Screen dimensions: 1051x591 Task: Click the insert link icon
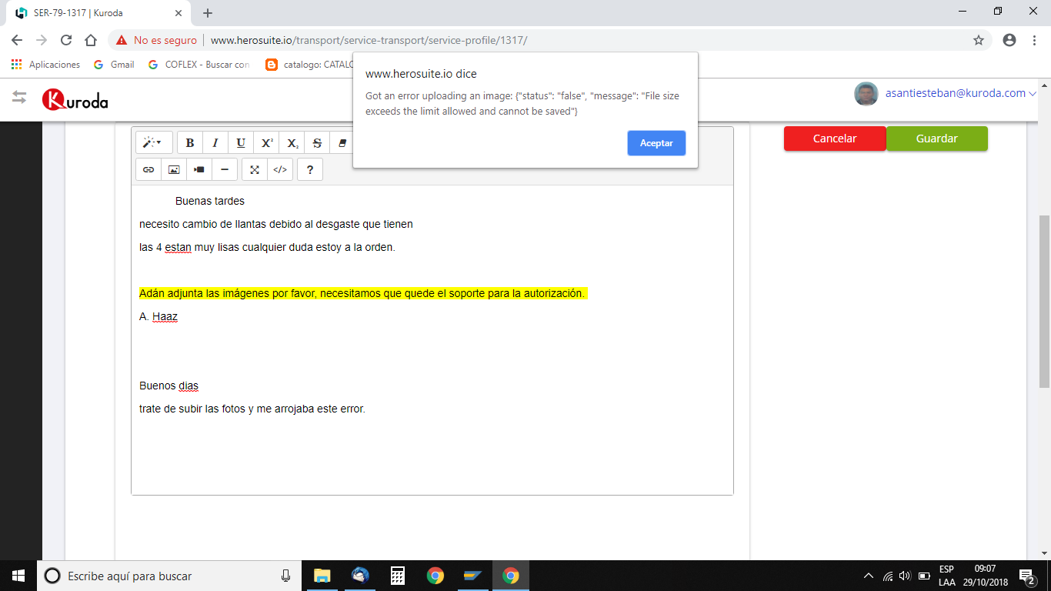pyautogui.click(x=148, y=169)
